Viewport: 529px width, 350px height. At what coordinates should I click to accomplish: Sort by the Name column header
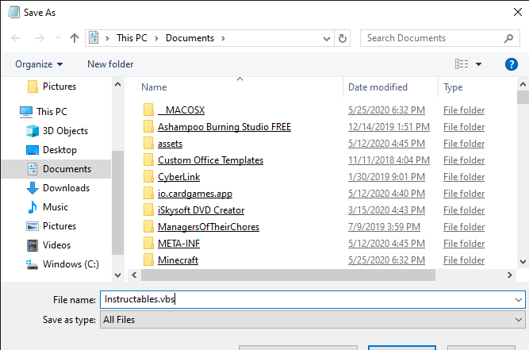pyautogui.click(x=154, y=87)
